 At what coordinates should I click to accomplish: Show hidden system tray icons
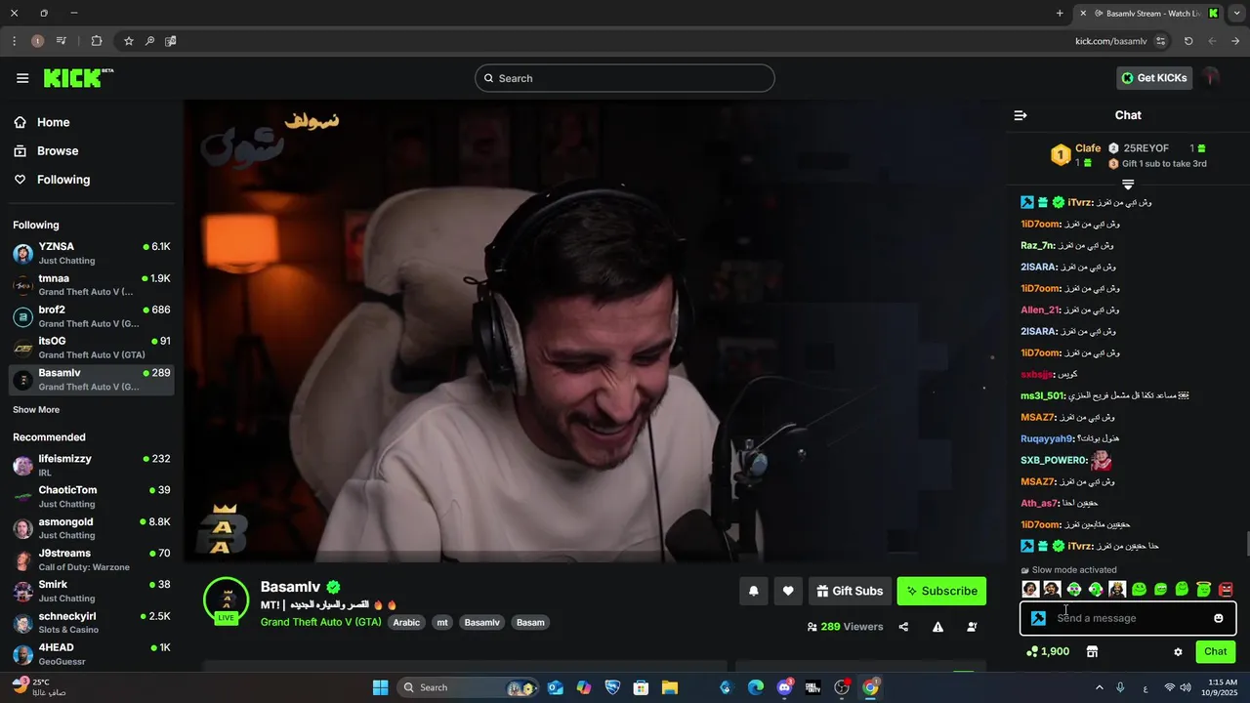pyautogui.click(x=1100, y=687)
